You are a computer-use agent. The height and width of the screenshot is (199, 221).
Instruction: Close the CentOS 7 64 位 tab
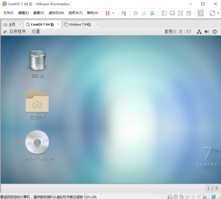click(58, 24)
